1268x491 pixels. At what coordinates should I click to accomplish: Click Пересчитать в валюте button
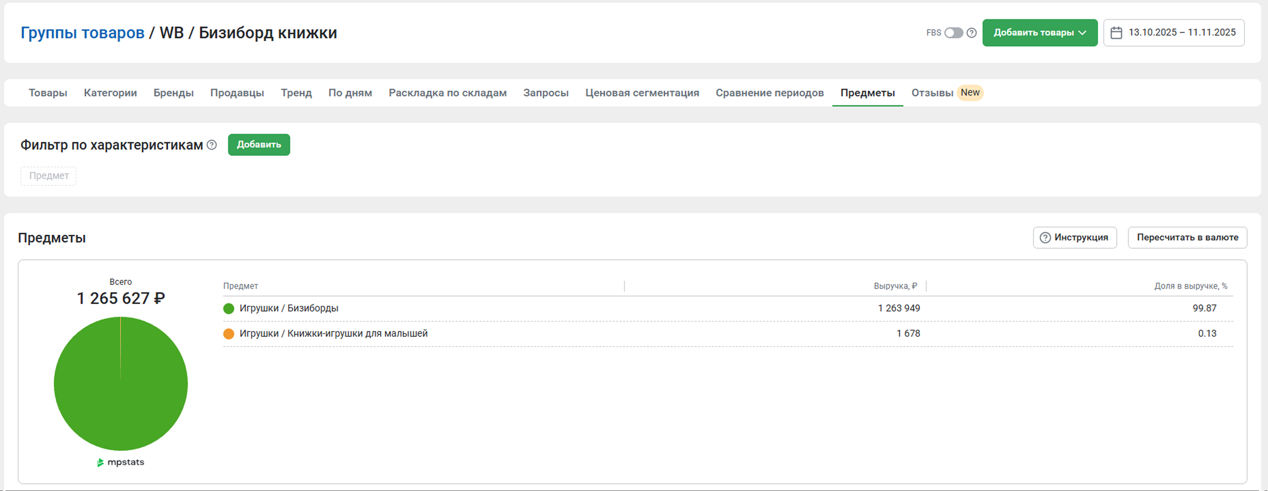pyautogui.click(x=1187, y=238)
